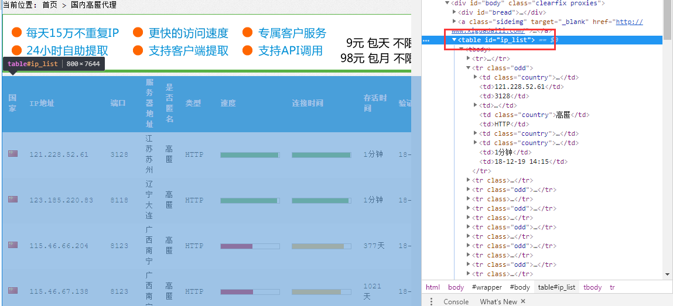Click the 类型 column header
673x306 pixels.
193,104
